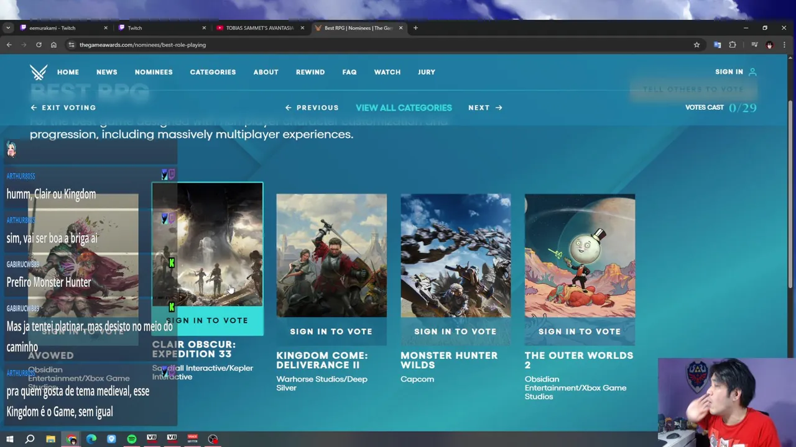The image size is (796, 447).
Task: Open Microsoft Edge from the taskbar
Action: 91,440
